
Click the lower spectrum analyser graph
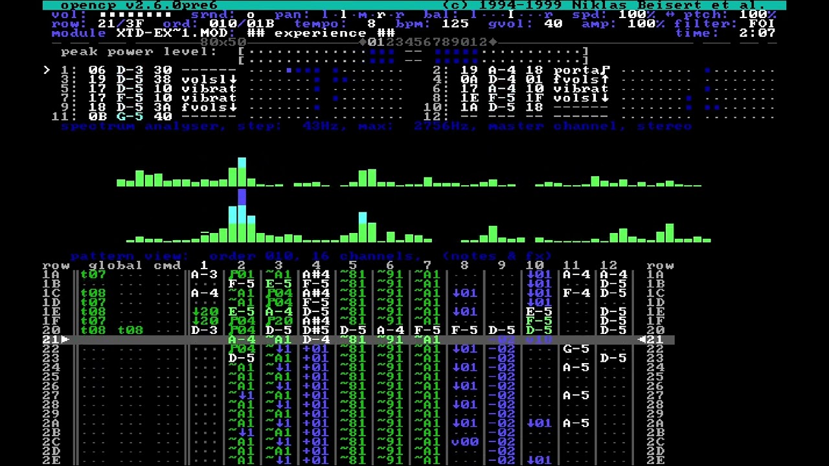point(418,217)
